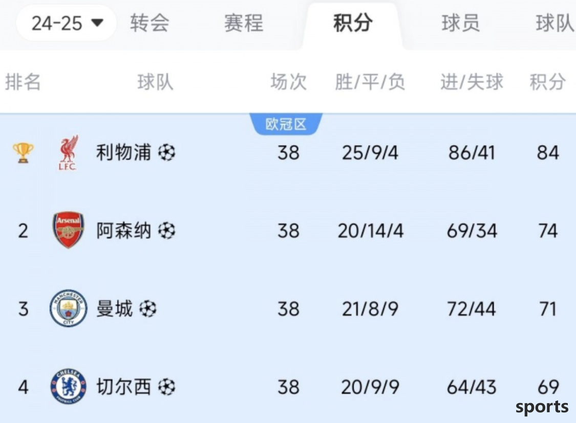Click the Chelsea club crest
The image size is (576, 423).
68,387
